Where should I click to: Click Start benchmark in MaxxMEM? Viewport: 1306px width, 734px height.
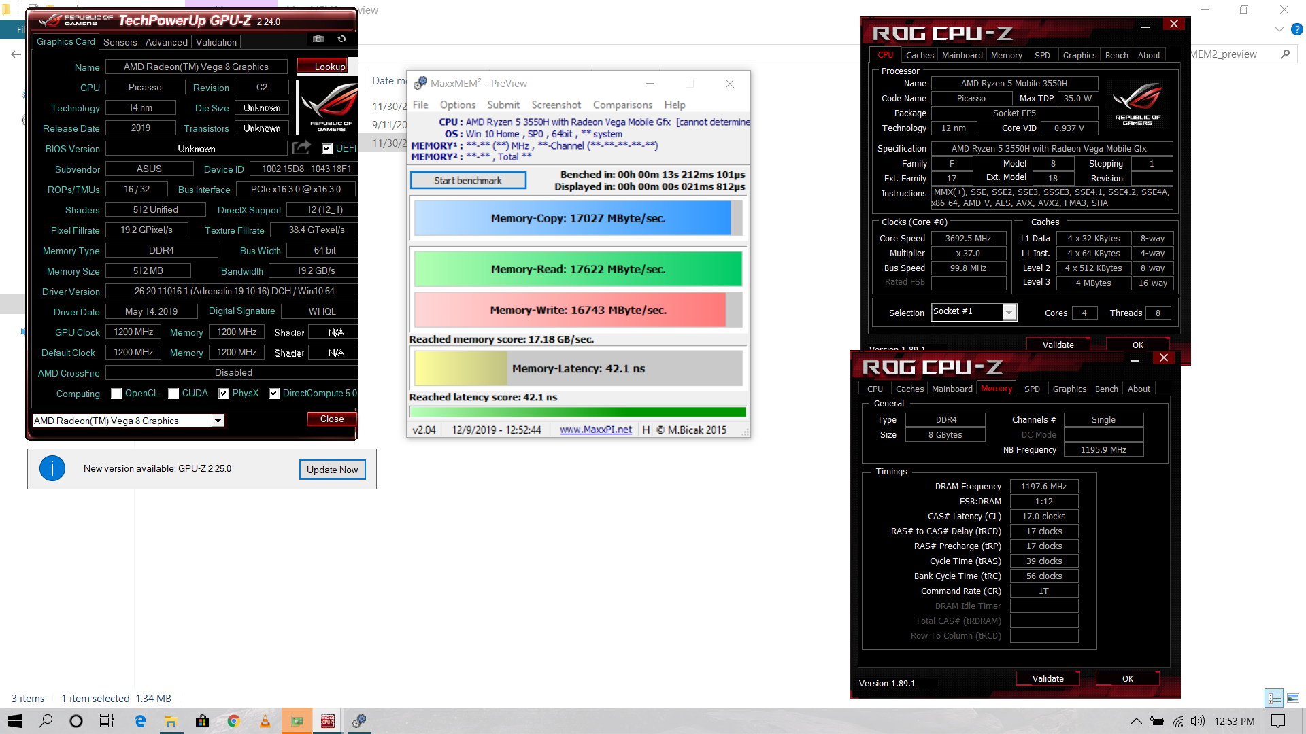pyautogui.click(x=468, y=180)
